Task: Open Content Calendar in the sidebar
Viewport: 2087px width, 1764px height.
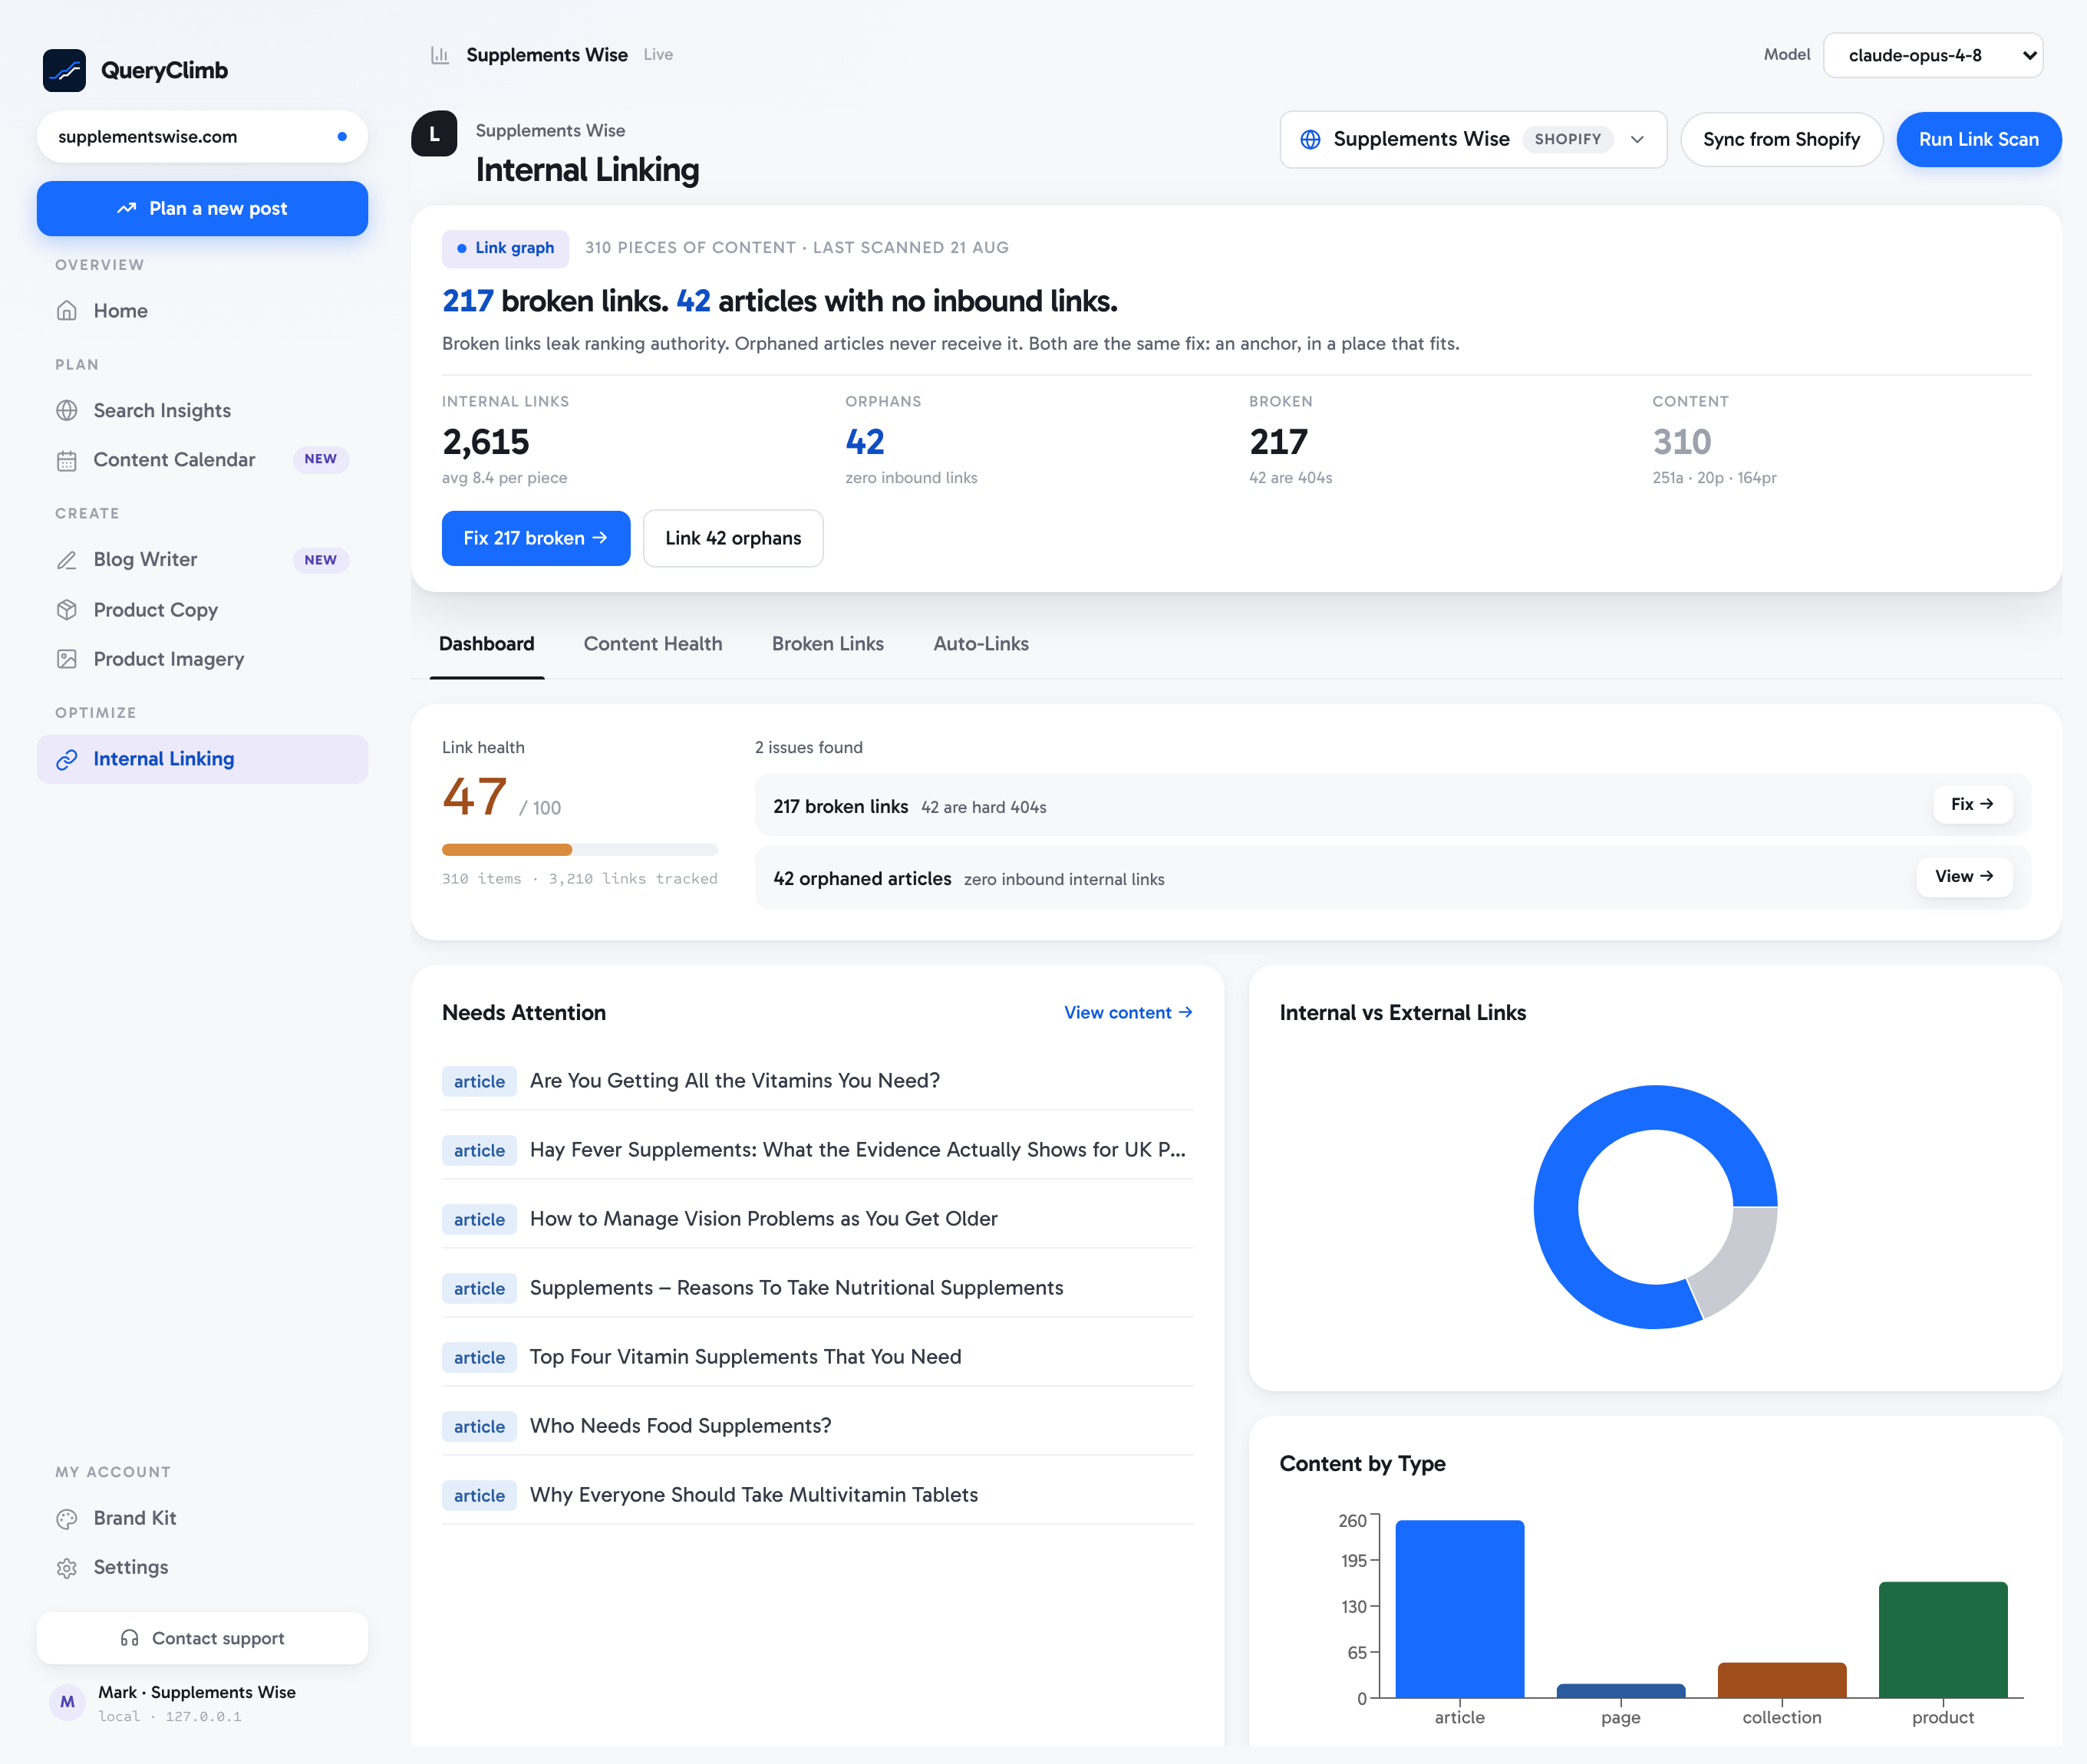Action: coord(202,460)
